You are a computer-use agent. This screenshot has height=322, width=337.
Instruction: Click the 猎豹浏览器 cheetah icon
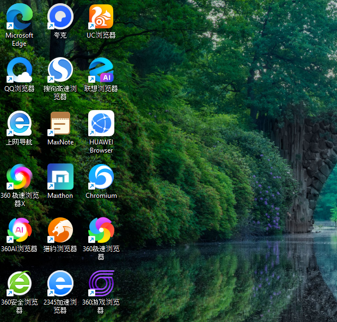click(x=60, y=230)
